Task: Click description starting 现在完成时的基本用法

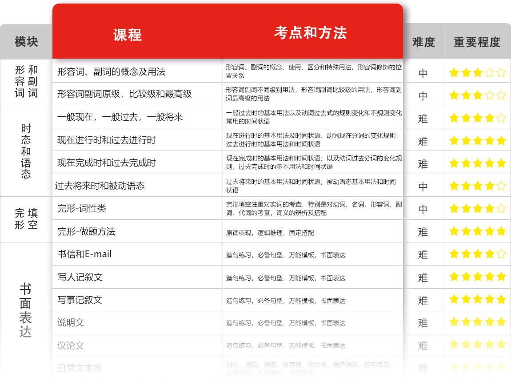Action: coord(314,163)
